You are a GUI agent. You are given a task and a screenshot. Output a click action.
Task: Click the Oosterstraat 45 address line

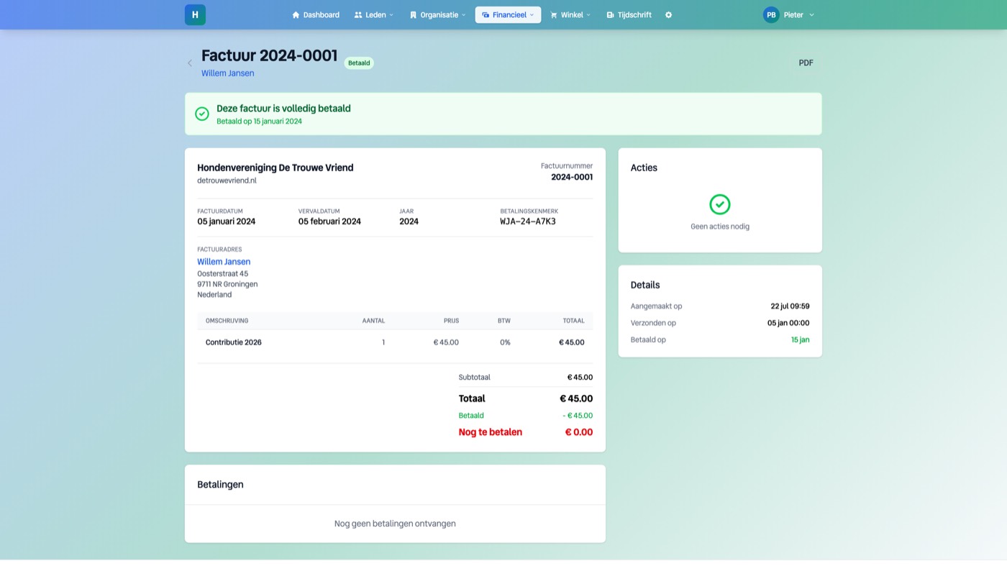pos(223,273)
